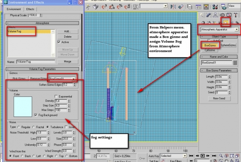This screenshot has height=162, width=241.
Task: Click the Zoom magnifier viewport icon
Action: click(x=221, y=156)
